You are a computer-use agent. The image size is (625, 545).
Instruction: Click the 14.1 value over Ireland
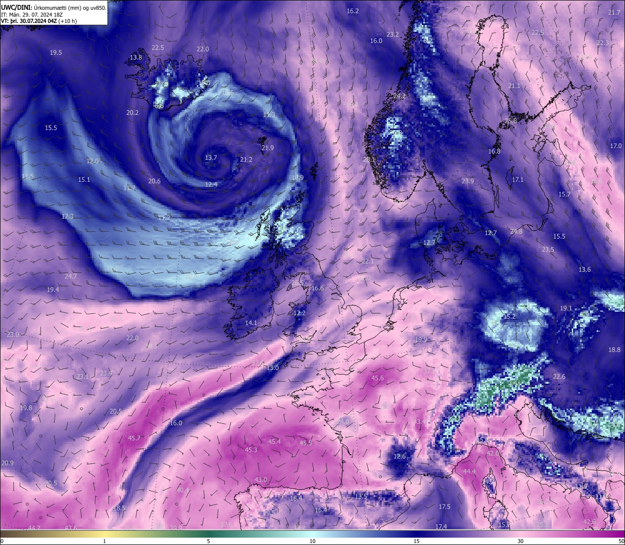tap(251, 323)
